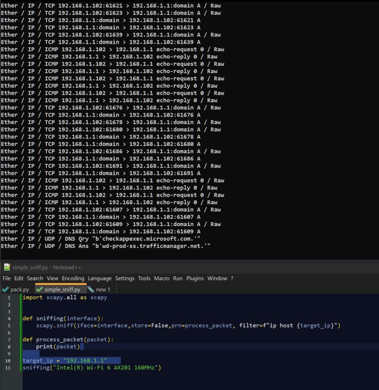Open the File menu in Notepad++
This screenshot has width=379, height=390.
coord(7,278)
